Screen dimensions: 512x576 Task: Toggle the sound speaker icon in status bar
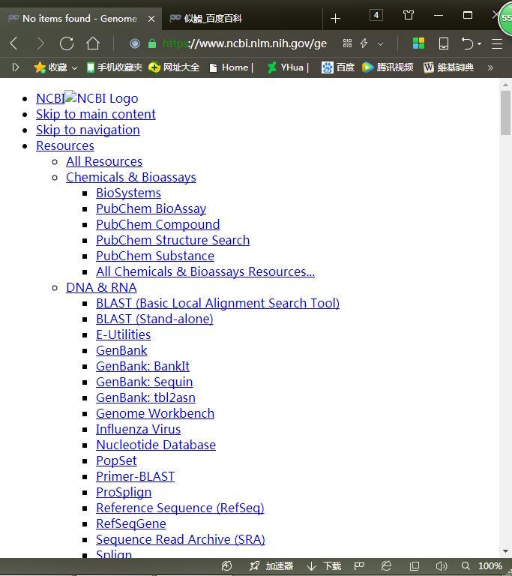pos(441,566)
